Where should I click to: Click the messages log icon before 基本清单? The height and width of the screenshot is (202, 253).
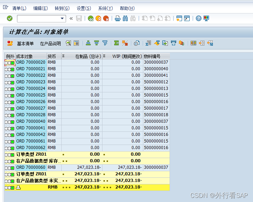click(10, 43)
